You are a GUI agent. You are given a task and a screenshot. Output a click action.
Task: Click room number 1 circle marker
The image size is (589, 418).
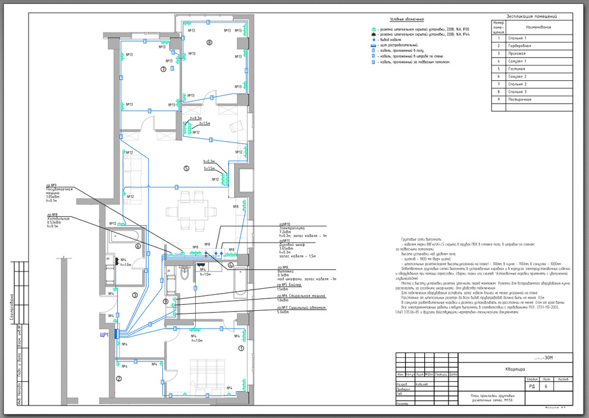pos(241,348)
